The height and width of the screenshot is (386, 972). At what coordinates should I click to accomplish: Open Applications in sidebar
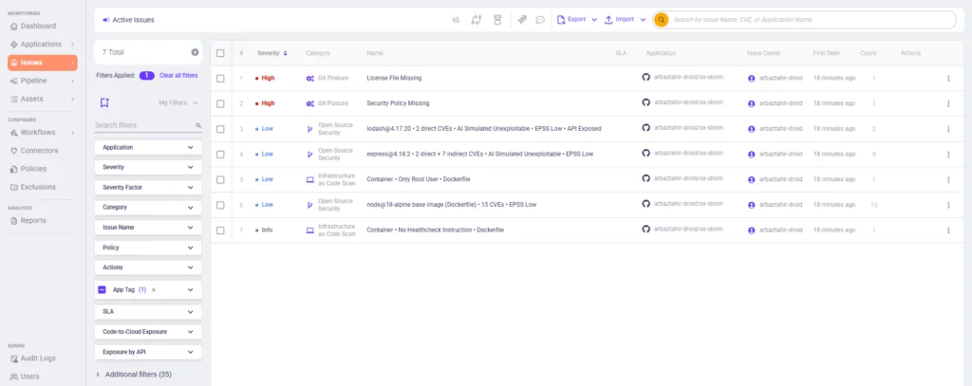click(42, 44)
